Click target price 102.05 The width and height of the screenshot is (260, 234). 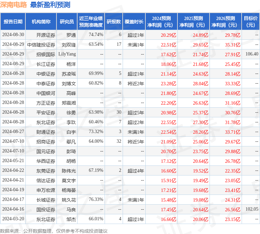pos(252,209)
